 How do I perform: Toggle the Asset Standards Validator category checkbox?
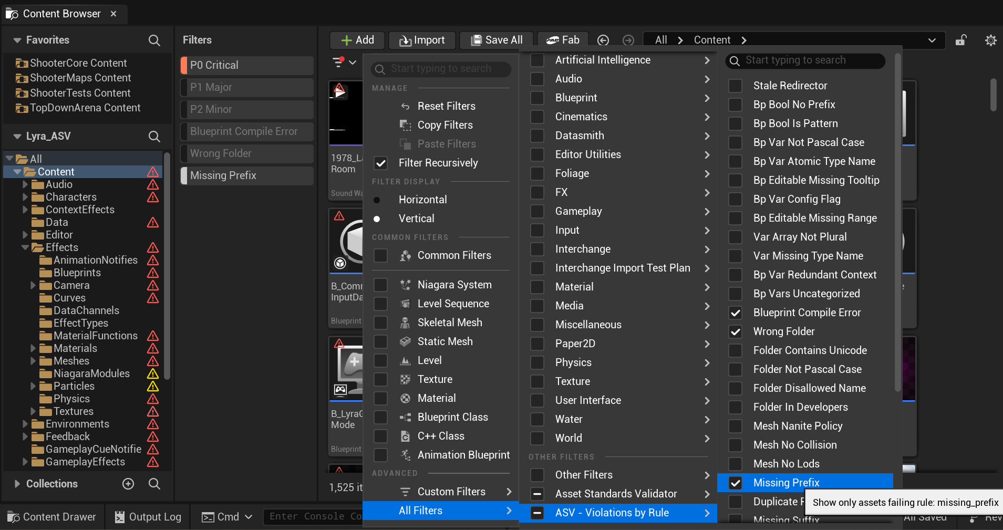[537, 494]
